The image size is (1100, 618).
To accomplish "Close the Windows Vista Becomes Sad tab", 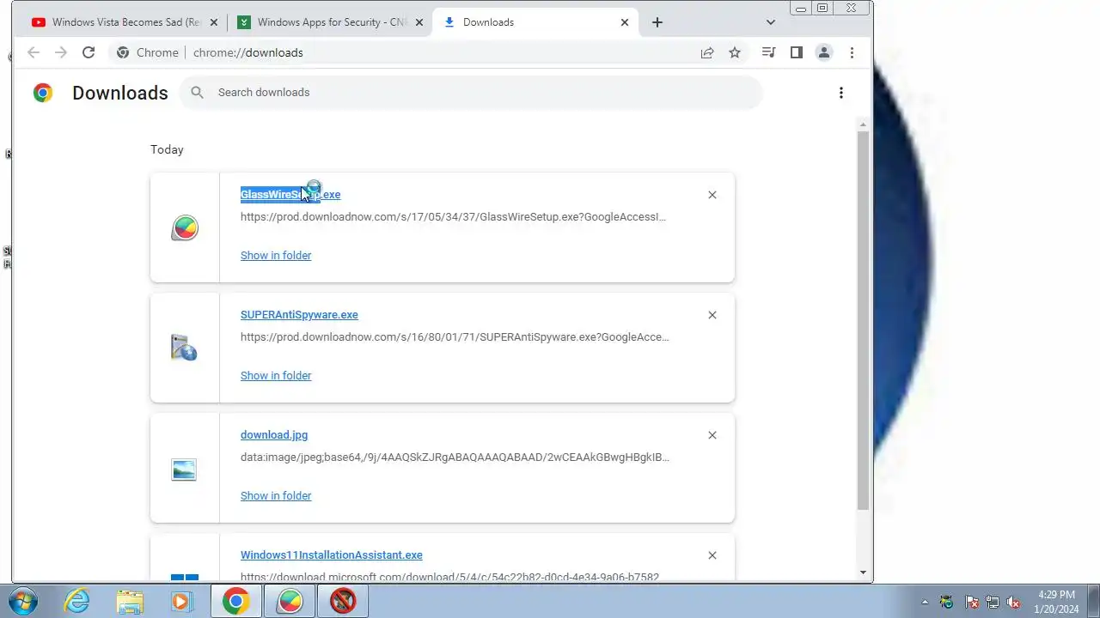I will (x=214, y=22).
